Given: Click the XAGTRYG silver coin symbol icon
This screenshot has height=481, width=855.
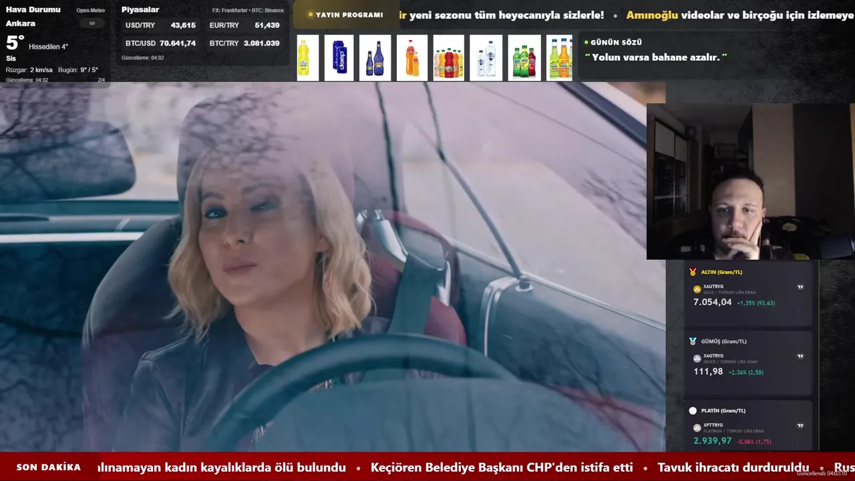Looking at the screenshot, I should [x=697, y=359].
